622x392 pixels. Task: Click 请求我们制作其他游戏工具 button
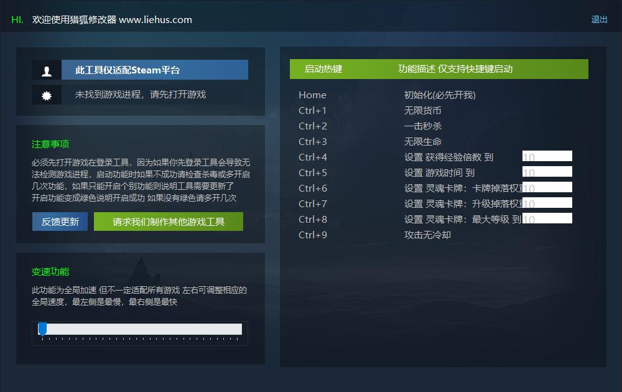coord(169,222)
